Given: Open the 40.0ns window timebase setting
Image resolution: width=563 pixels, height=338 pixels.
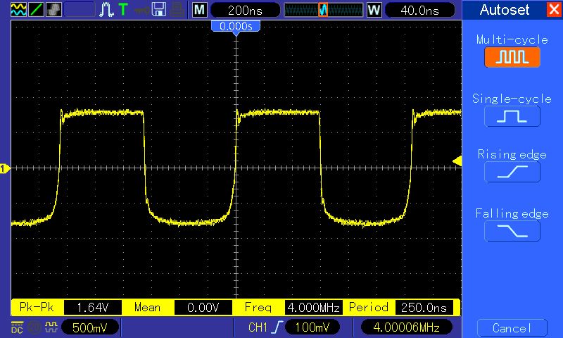Looking at the screenshot, I should tap(417, 10).
